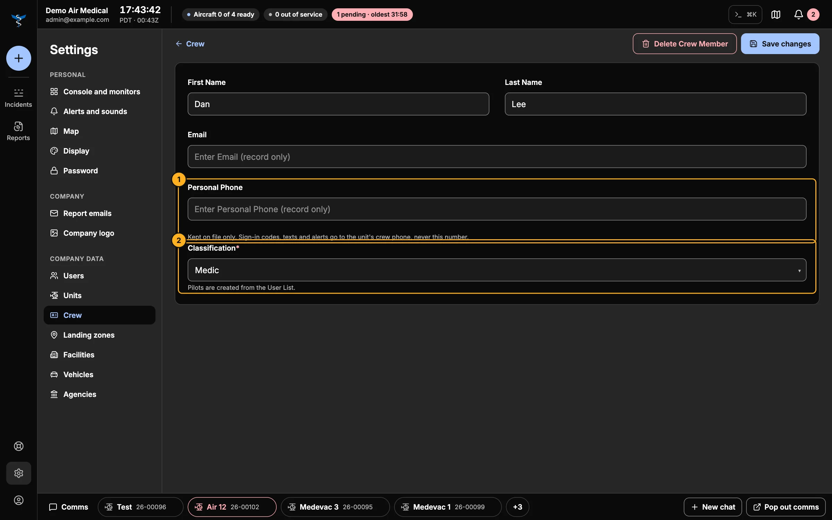The image size is (832, 520).
Task: Open the map icon in top bar
Action: [x=776, y=15]
